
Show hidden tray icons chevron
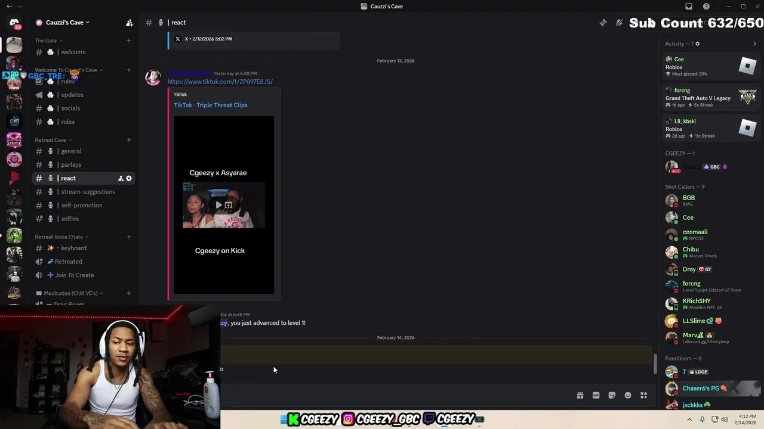point(689,419)
